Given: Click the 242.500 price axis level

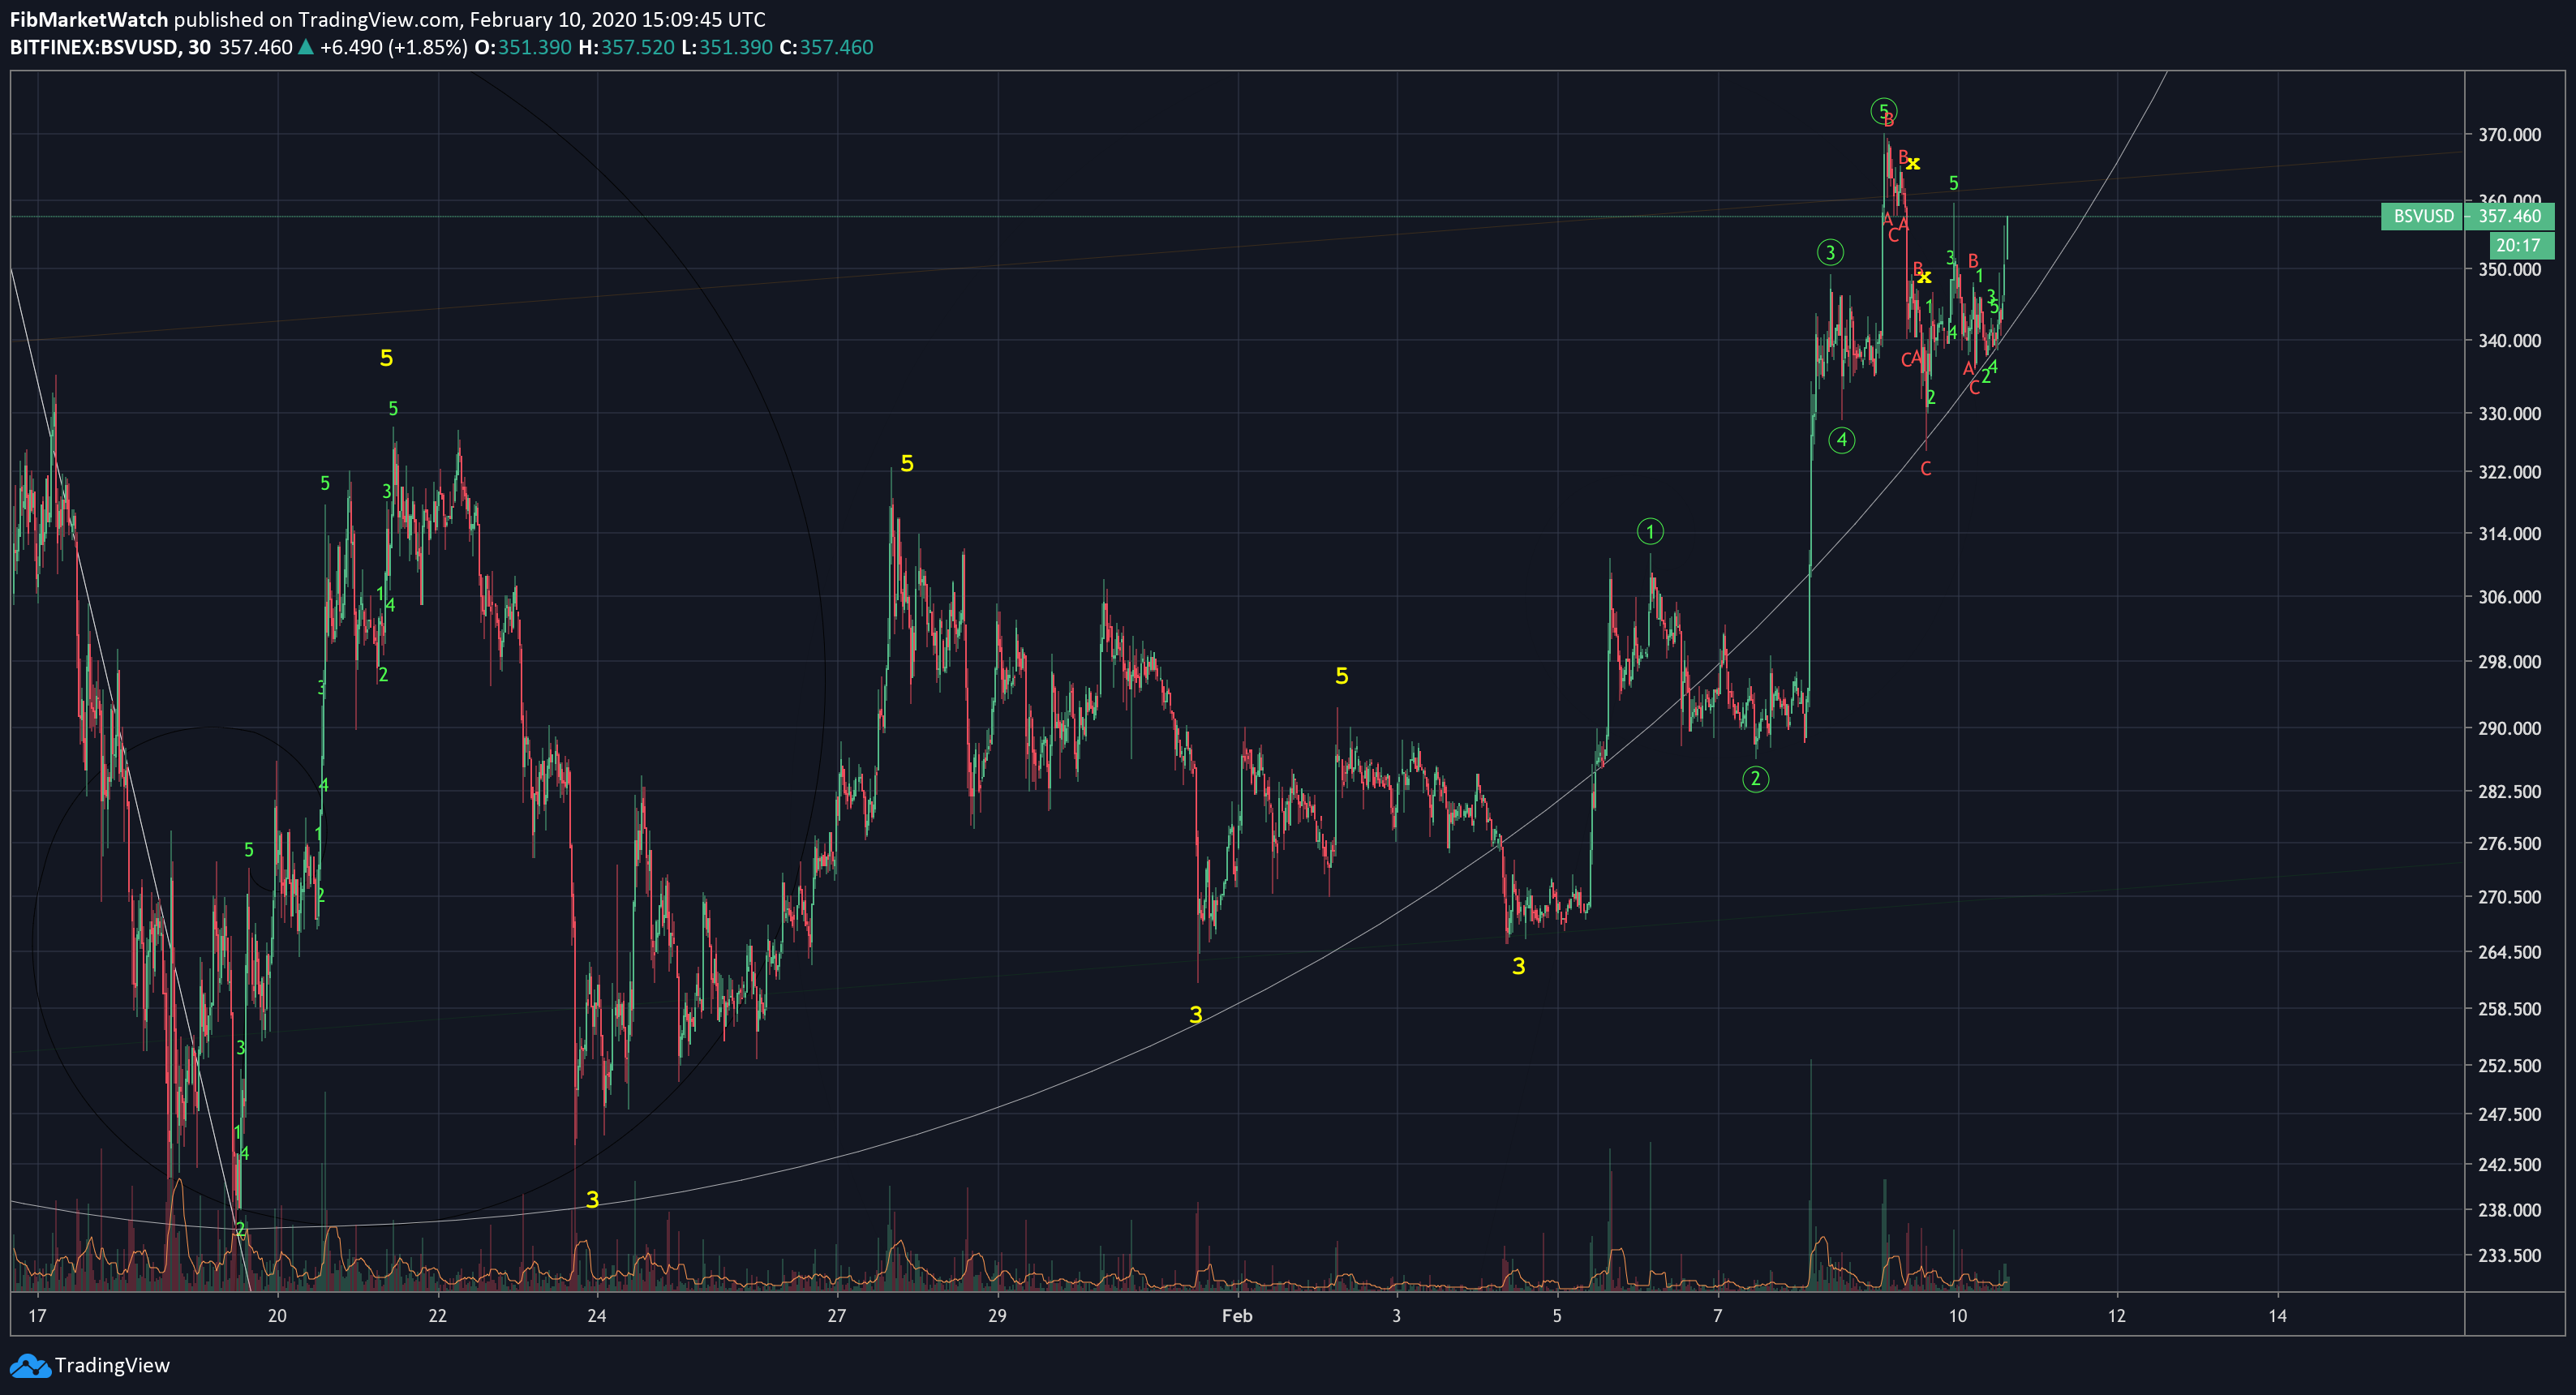Looking at the screenshot, I should point(2509,1164).
